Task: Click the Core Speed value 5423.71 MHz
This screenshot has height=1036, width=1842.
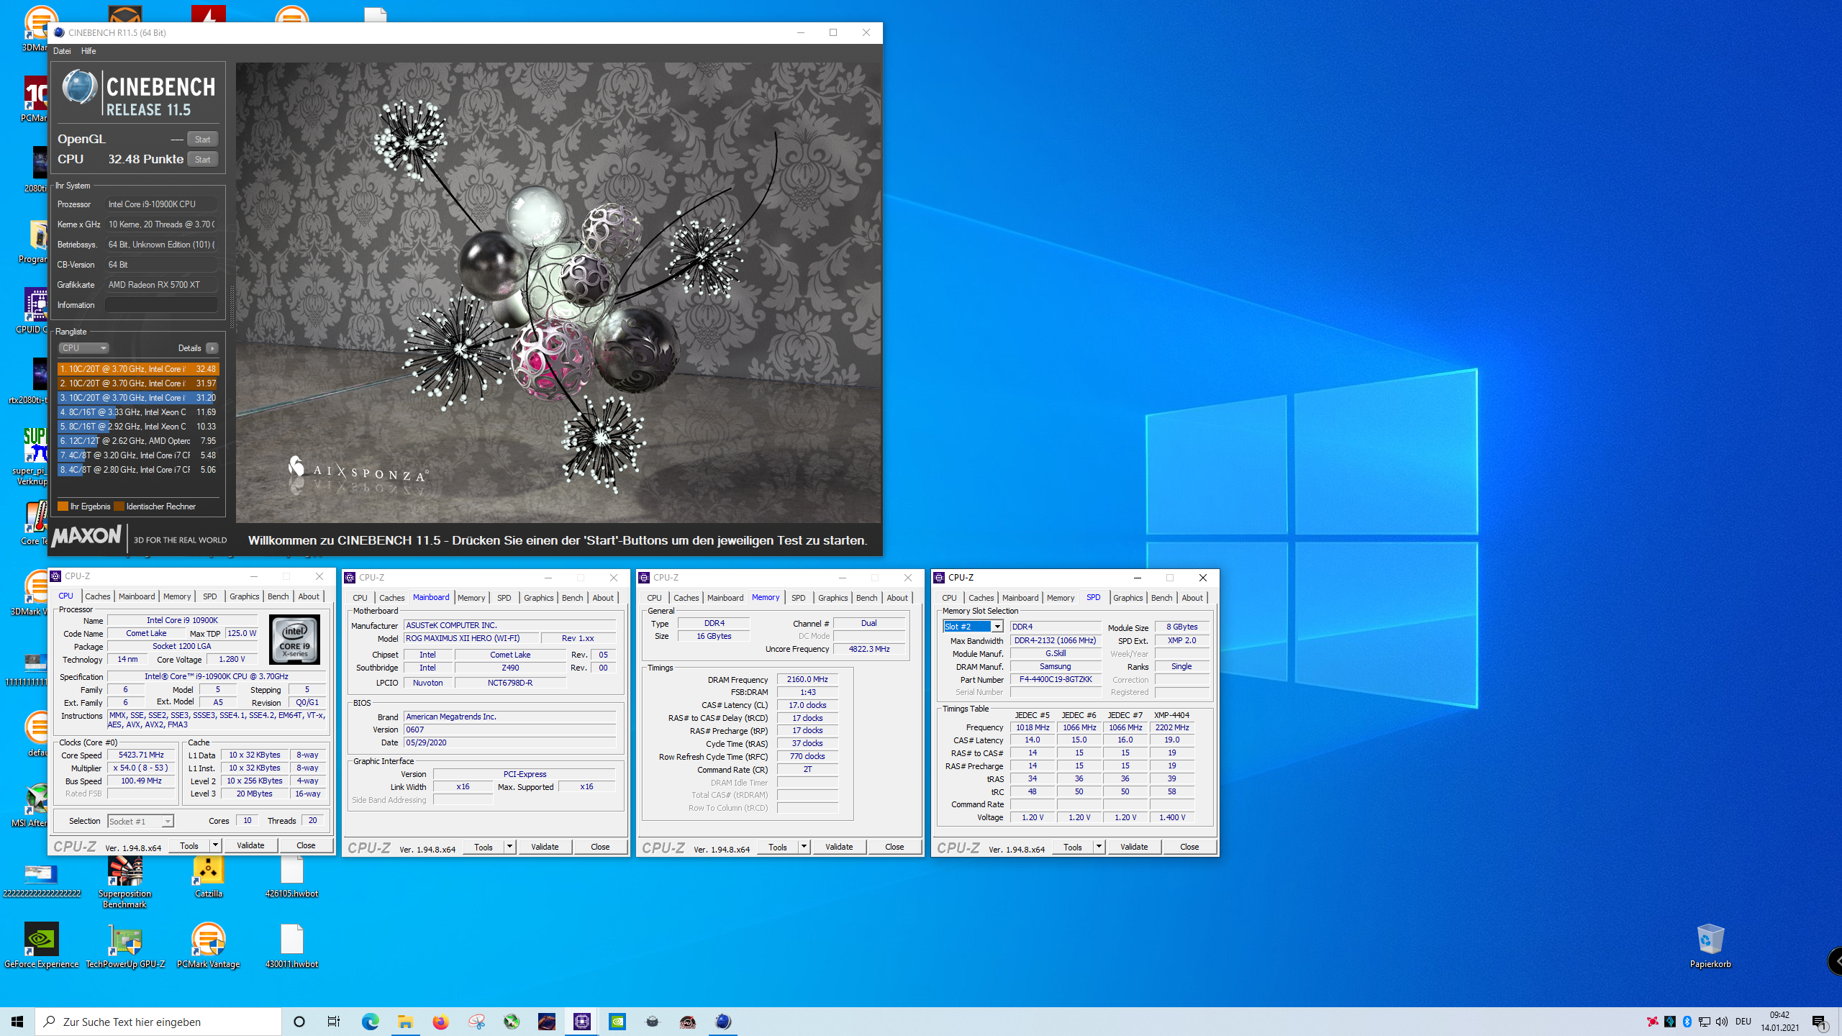Action: (x=142, y=755)
